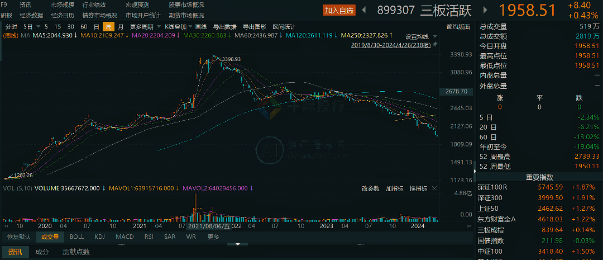Expand the 更多周期 dropdown
Viewport: 603px width, 260px height.
(x=157, y=27)
